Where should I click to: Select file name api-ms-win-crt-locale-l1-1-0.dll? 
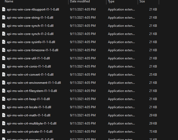point(29,107)
